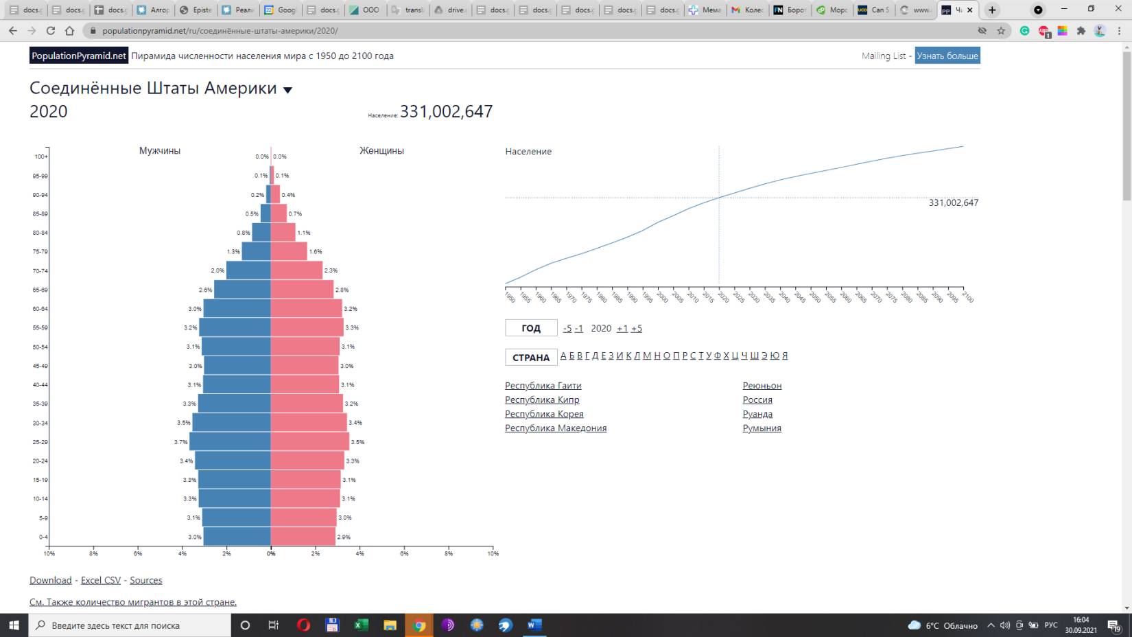Advance the year by +5
This screenshot has height=637, width=1132.
click(636, 328)
